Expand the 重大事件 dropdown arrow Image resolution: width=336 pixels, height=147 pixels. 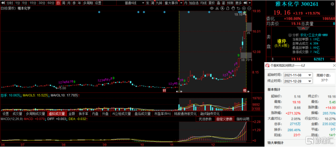pos(181,3)
